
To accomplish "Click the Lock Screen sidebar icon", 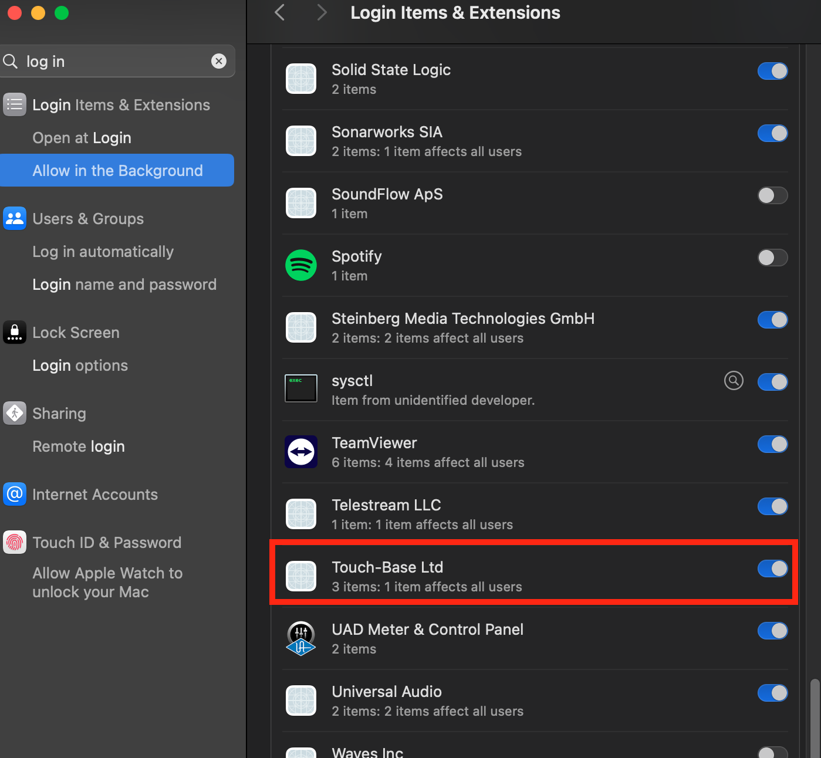I will tap(15, 332).
